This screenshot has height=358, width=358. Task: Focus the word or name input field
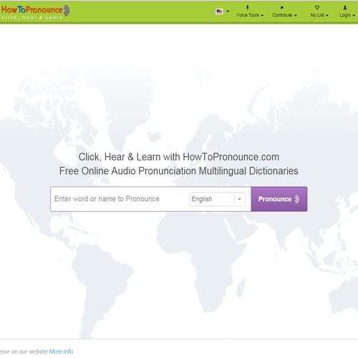click(x=120, y=199)
